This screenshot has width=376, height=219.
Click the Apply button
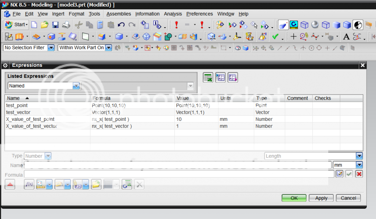tap(321, 198)
